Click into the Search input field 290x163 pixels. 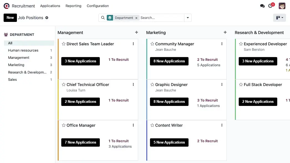[161, 18]
